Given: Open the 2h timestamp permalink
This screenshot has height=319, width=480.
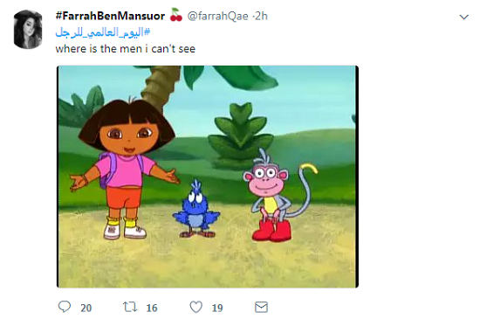Looking at the screenshot, I should [261, 16].
